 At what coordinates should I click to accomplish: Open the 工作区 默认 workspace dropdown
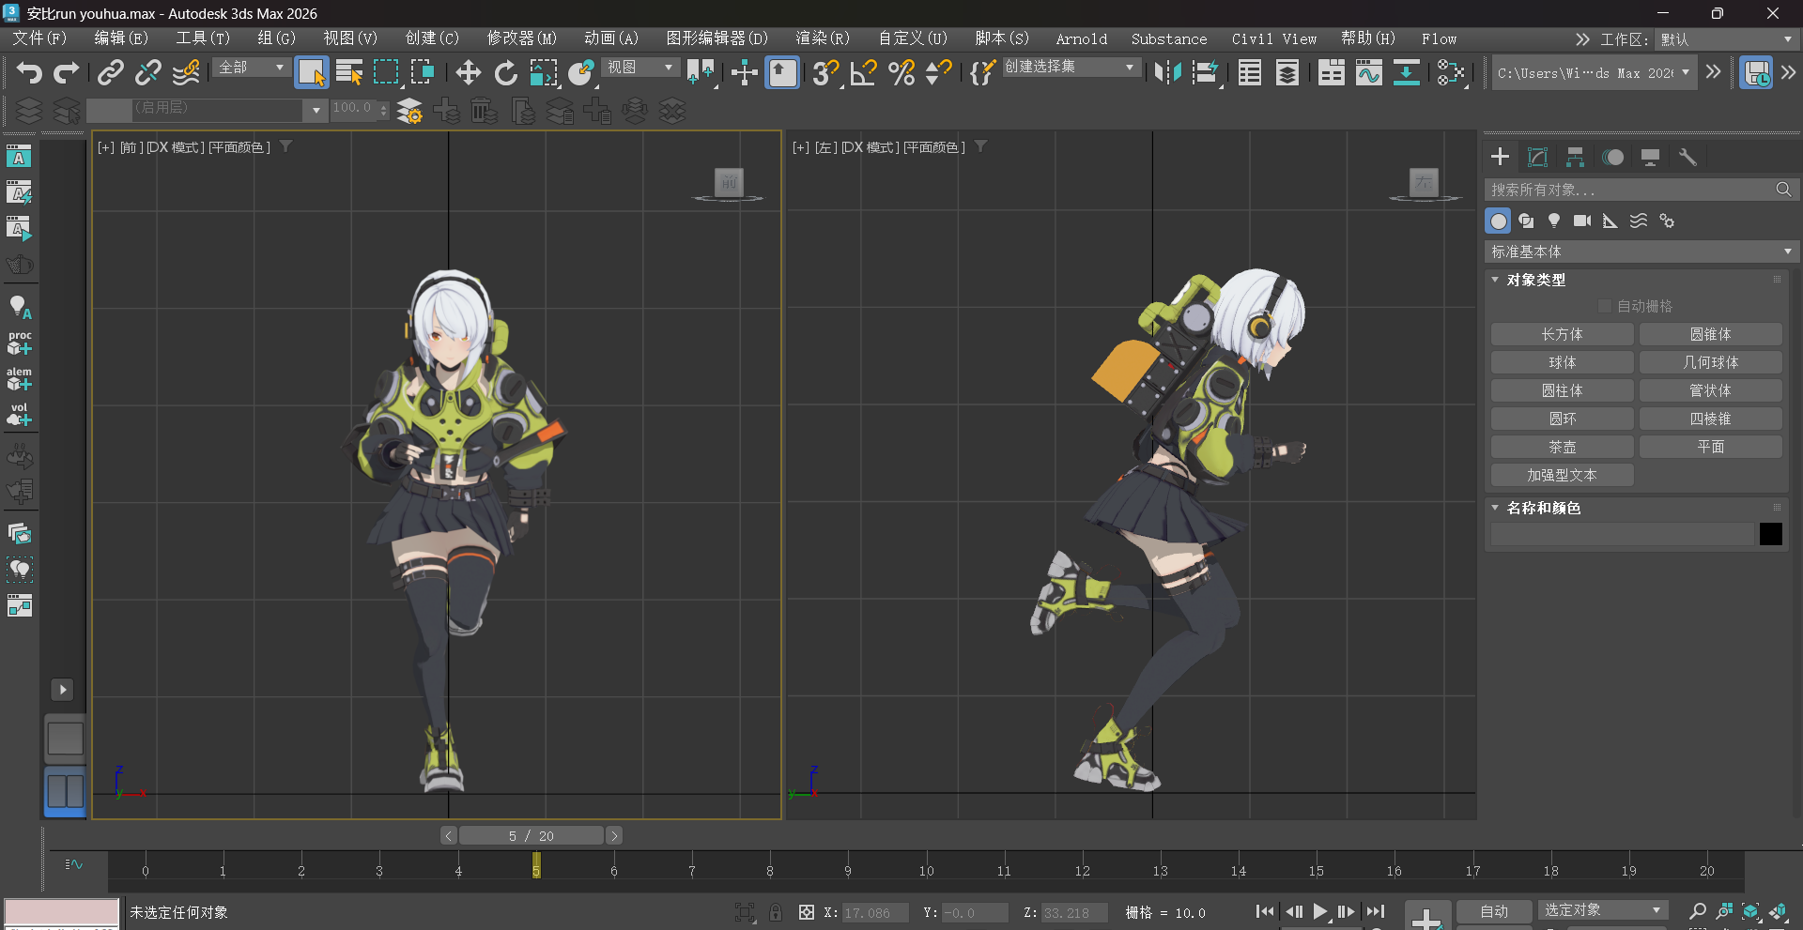pos(1727,39)
